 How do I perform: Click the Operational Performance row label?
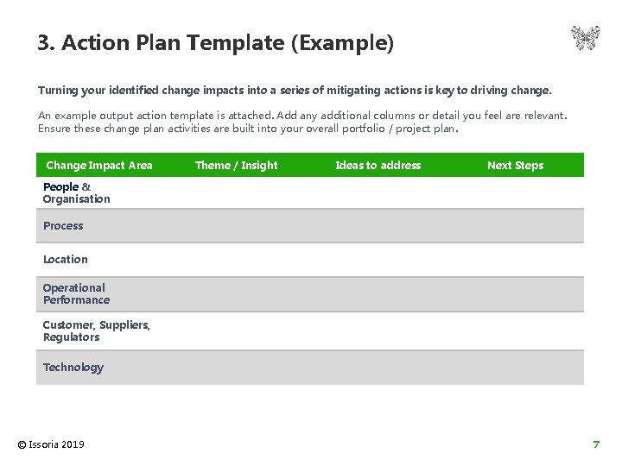76,294
